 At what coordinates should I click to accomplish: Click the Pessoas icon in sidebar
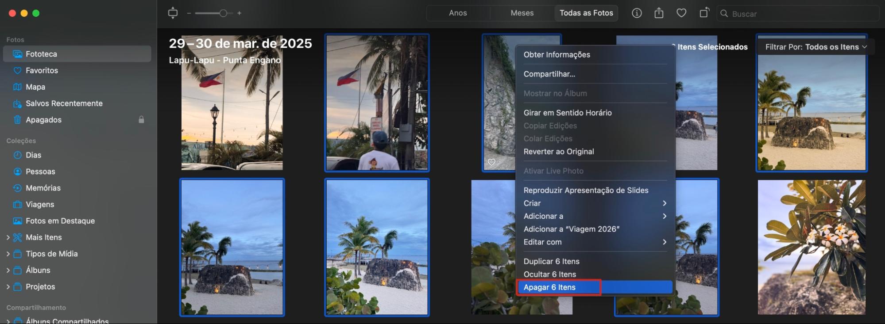pyautogui.click(x=17, y=172)
